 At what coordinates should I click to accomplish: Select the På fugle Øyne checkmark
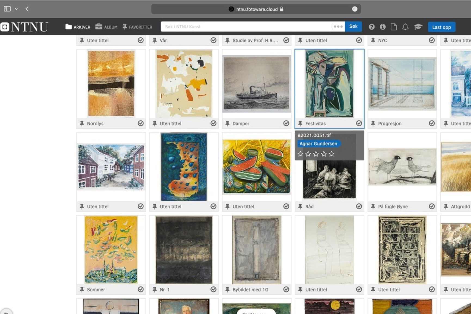pyautogui.click(x=432, y=206)
